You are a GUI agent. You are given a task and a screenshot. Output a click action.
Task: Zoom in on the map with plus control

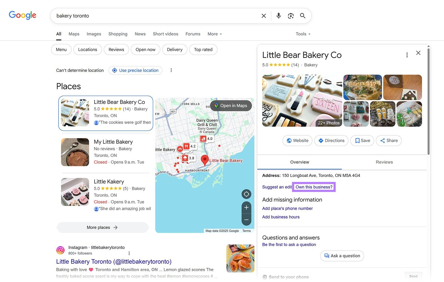246,207
